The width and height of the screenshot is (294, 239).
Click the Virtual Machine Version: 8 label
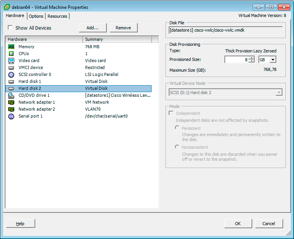point(262,15)
